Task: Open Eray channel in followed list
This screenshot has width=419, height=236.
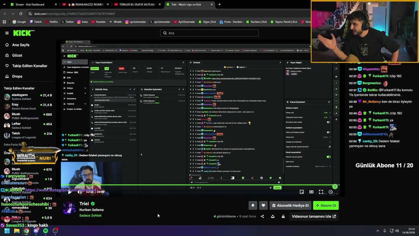Action: tap(28, 107)
